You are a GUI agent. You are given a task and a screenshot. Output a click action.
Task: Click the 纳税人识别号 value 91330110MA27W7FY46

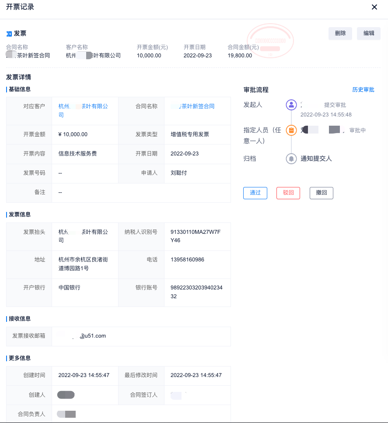[199, 236]
